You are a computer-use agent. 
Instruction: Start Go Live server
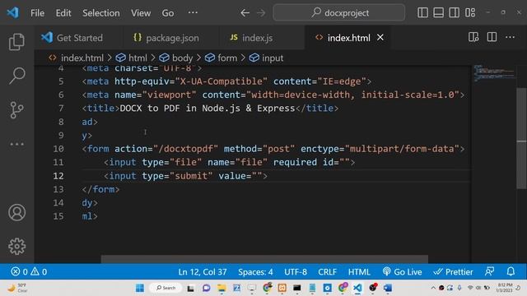[402, 272]
